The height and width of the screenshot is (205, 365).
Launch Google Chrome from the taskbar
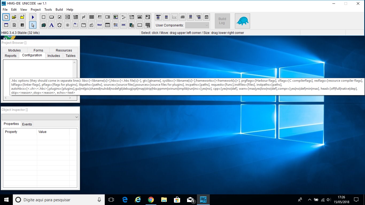coord(151,200)
